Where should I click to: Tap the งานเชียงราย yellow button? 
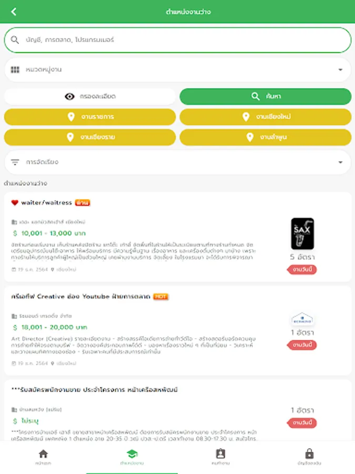90,137
